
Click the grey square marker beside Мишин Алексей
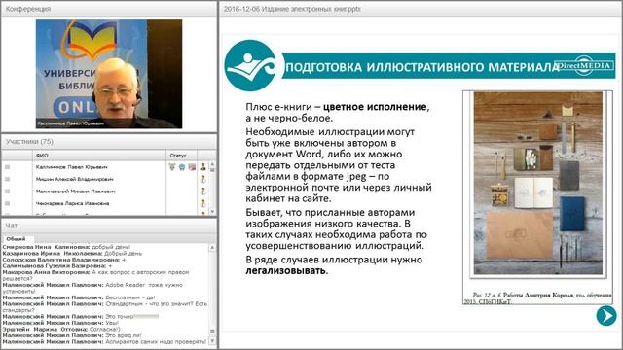[7, 179]
